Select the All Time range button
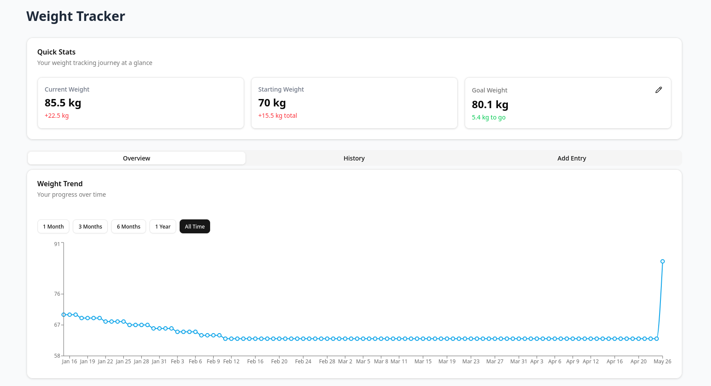The image size is (711, 386). [195, 227]
